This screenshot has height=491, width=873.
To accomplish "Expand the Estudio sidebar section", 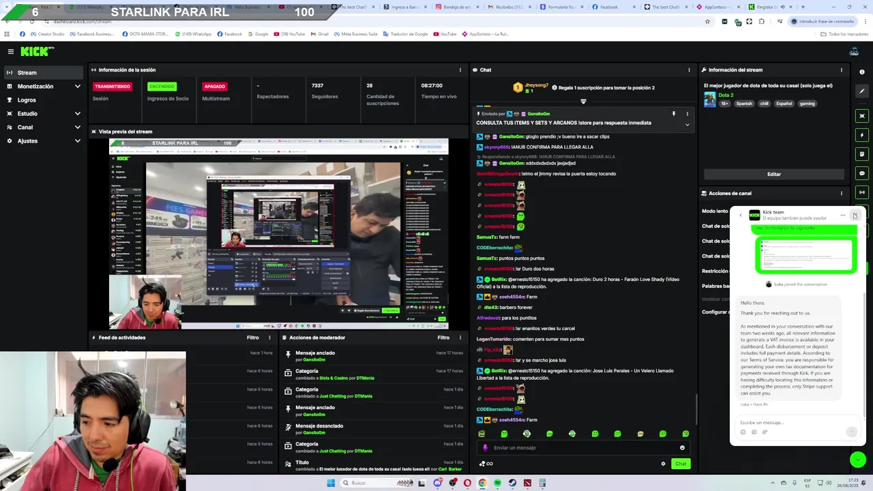I will 44,113.
